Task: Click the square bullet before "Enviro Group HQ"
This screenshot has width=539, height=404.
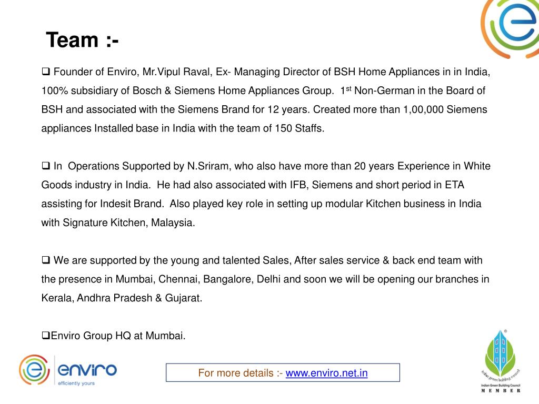Action: 45,335
